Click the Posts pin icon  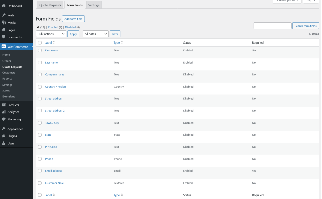[4, 15]
